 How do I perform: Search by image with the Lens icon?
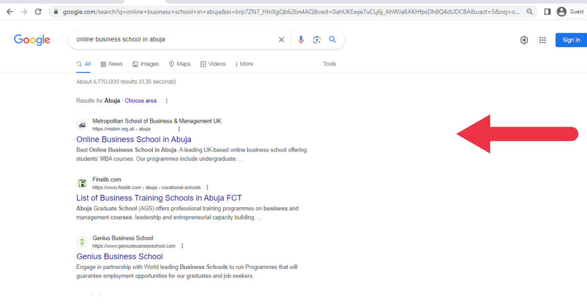click(x=317, y=40)
